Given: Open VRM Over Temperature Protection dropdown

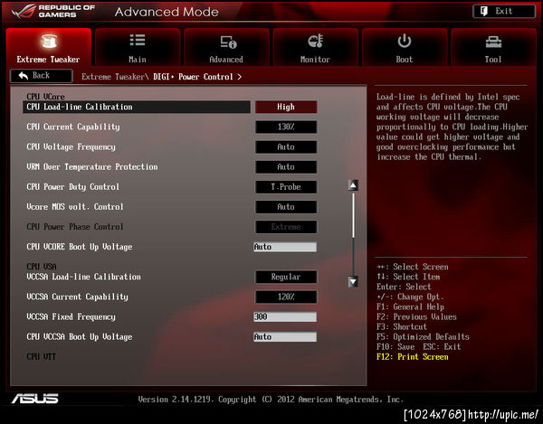Looking at the screenshot, I should click(286, 167).
